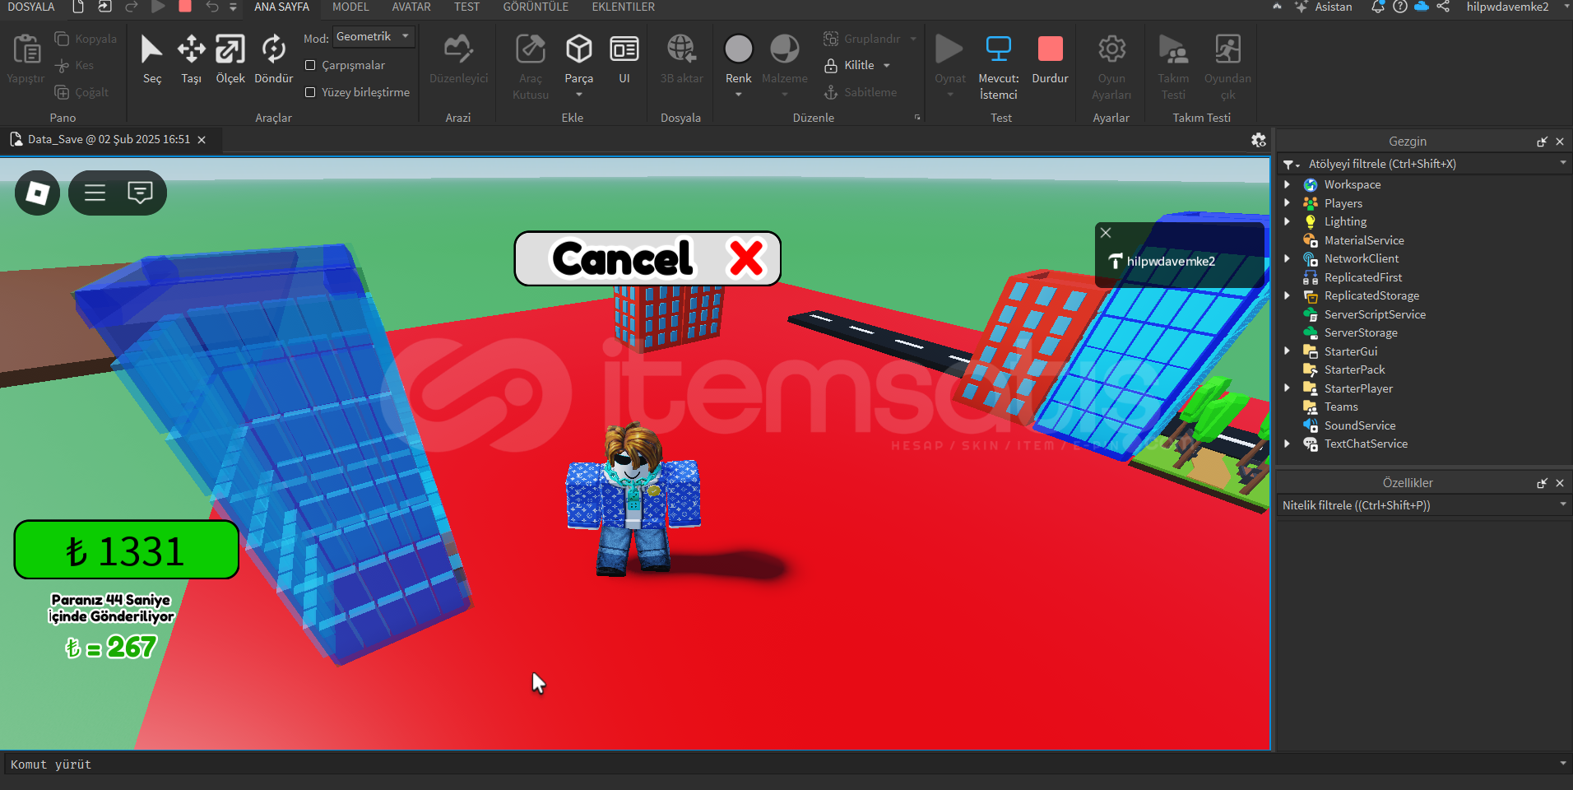Open the DOSYALA file menu
The image size is (1573, 790).
click(31, 7)
